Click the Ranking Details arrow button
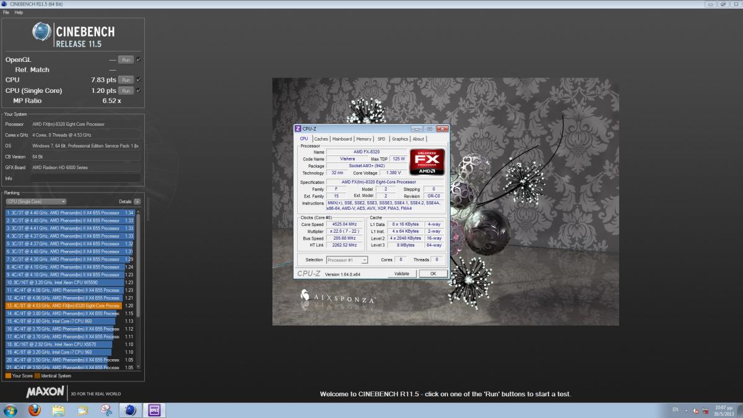Image resolution: width=743 pixels, height=418 pixels. tap(137, 201)
